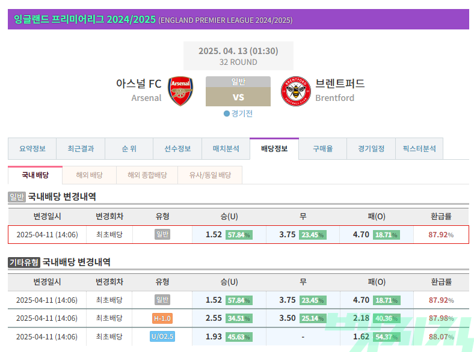Click the 일반 type badge in 기타유형 table
This screenshot has width=474, height=352.
click(x=162, y=300)
